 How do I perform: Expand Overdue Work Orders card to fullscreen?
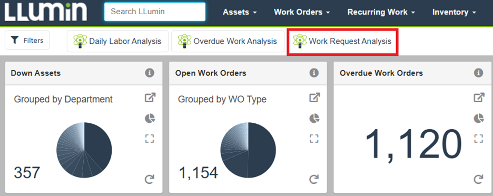coord(479,139)
